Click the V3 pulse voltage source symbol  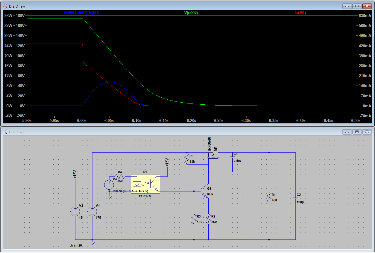109,185
